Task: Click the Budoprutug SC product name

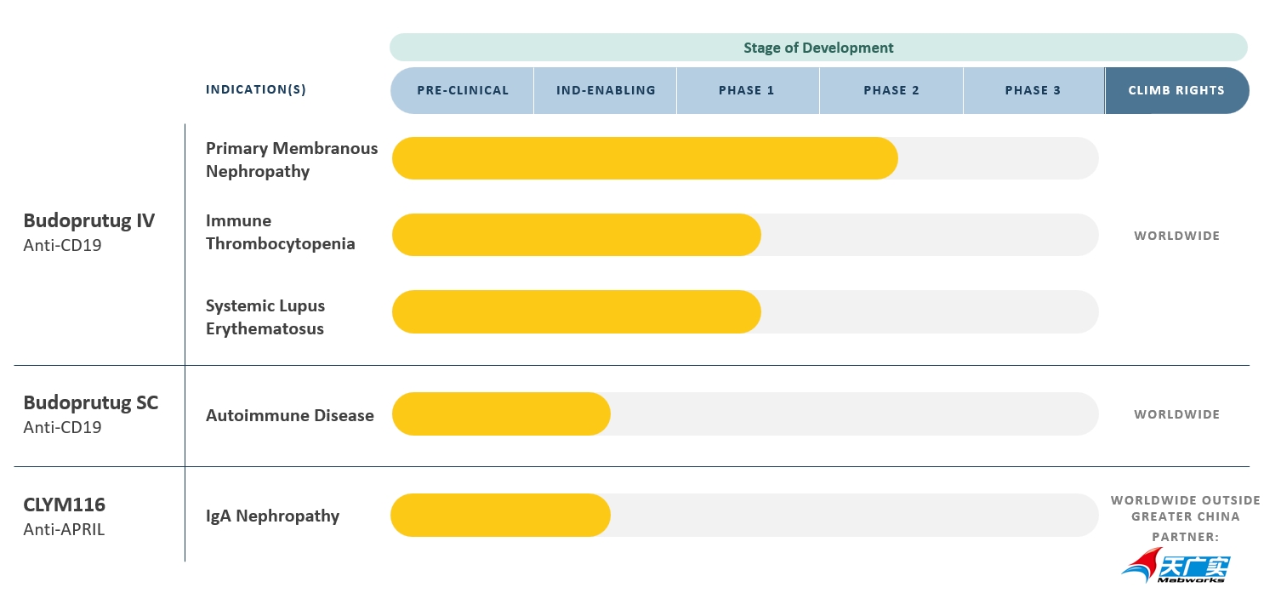Action: pos(90,402)
